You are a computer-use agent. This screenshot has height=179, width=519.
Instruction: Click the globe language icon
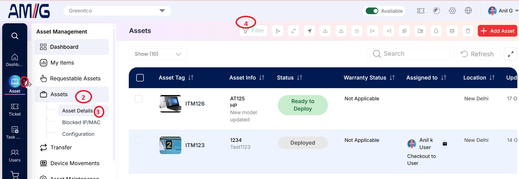pos(468,11)
